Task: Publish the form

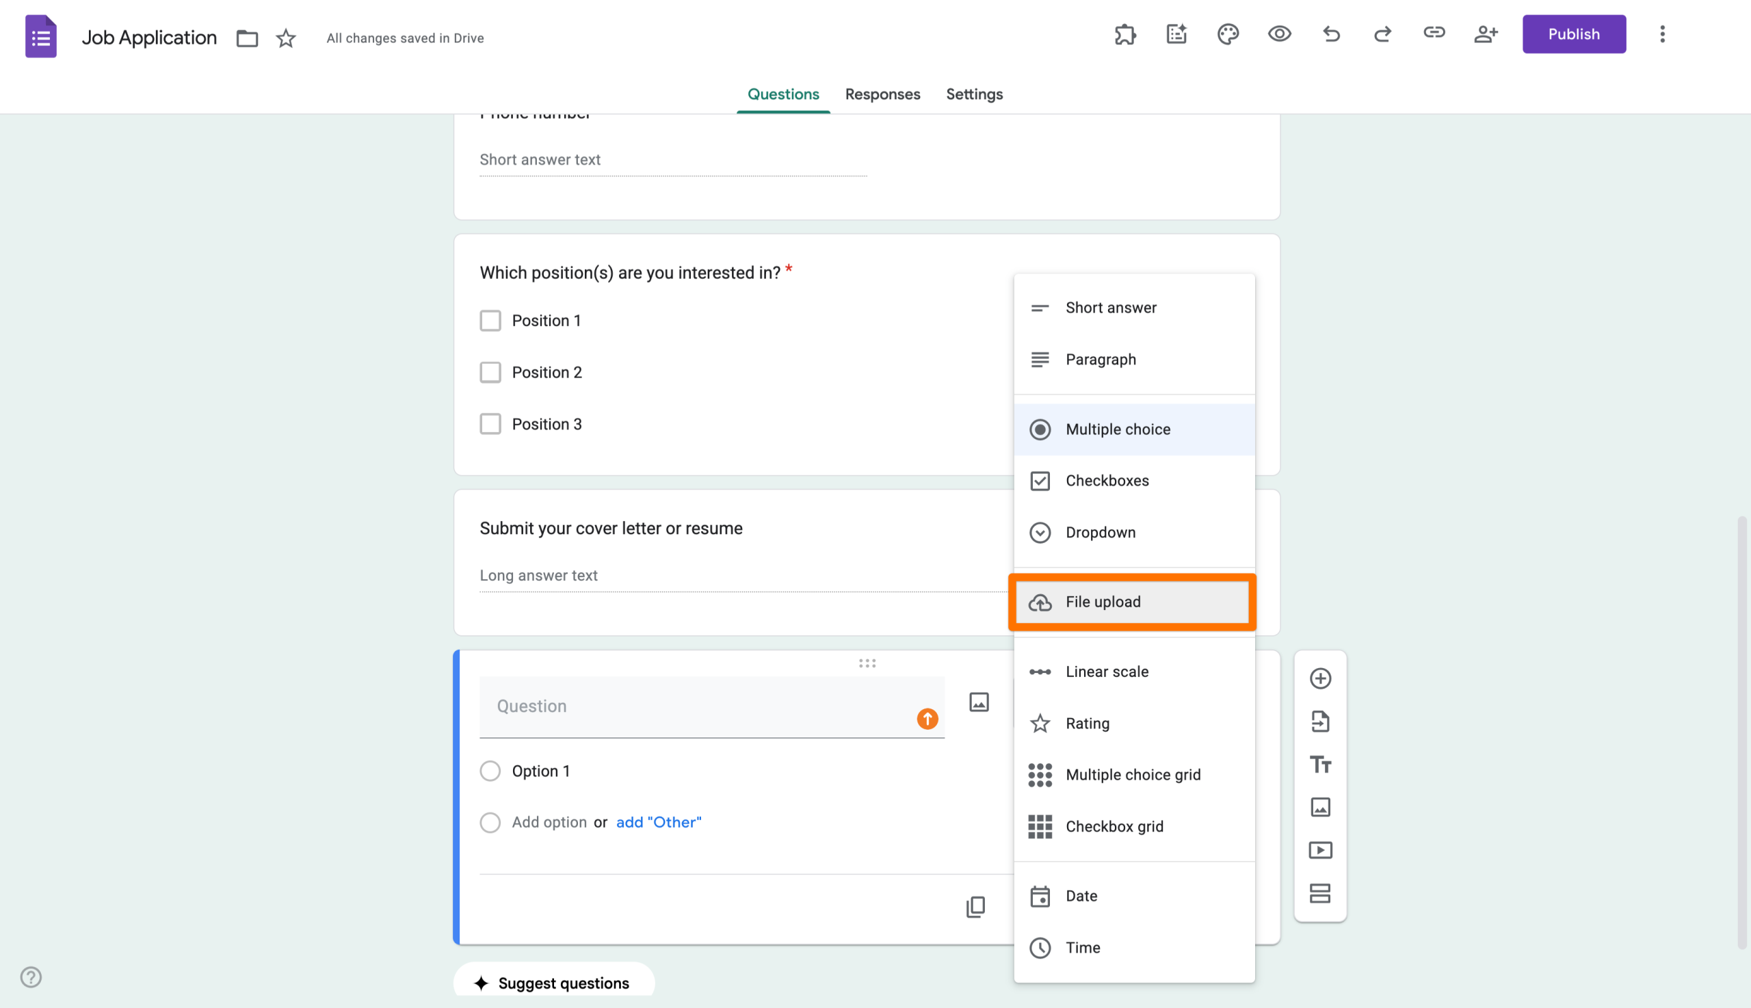Action: click(x=1574, y=34)
